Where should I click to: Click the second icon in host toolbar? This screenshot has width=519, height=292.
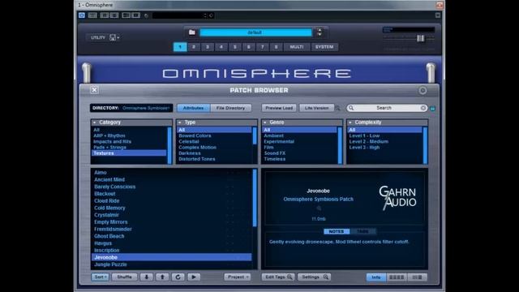92,15
